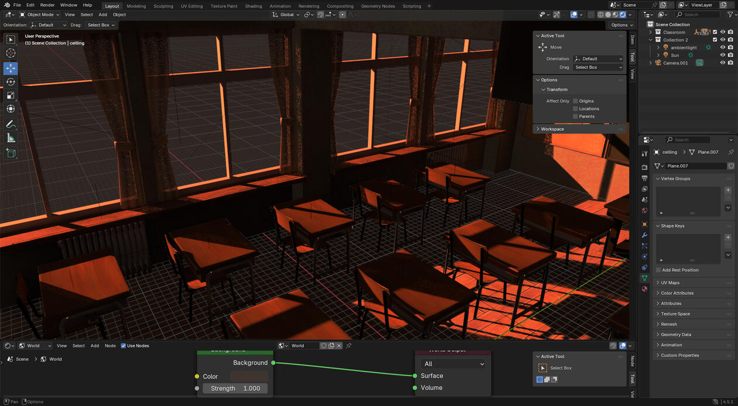Toggle Collection 2 exclude checkbox
The height and width of the screenshot is (406, 738).
click(x=715, y=40)
